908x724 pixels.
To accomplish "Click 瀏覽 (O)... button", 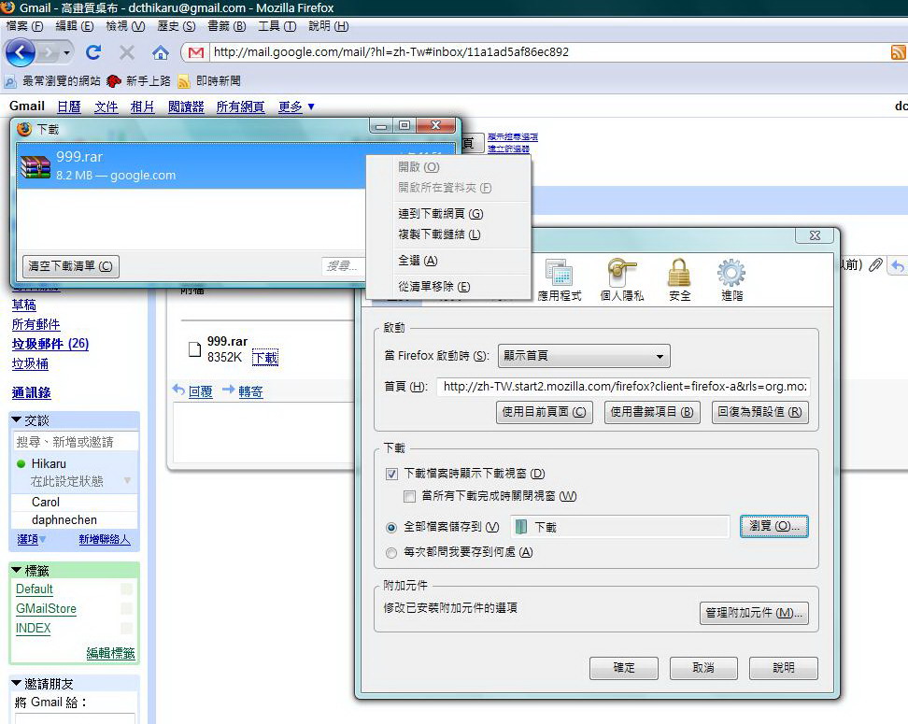I will pyautogui.click(x=774, y=526).
